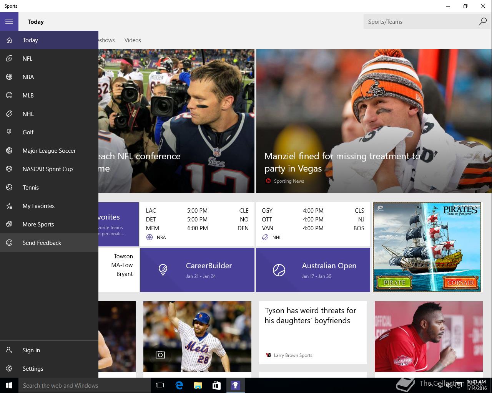
Task: Open the Tom Brady NFL conference story
Action: pyautogui.click(x=176, y=121)
